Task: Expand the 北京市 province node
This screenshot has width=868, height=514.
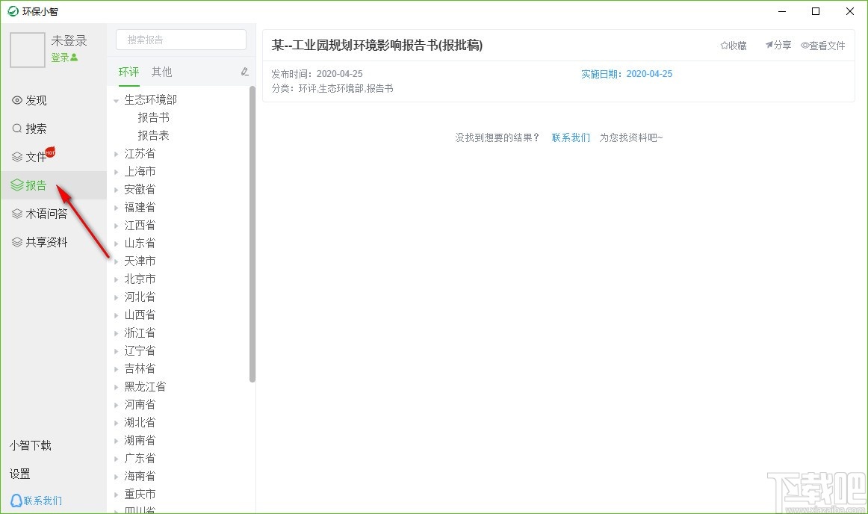Action: pyautogui.click(x=115, y=279)
